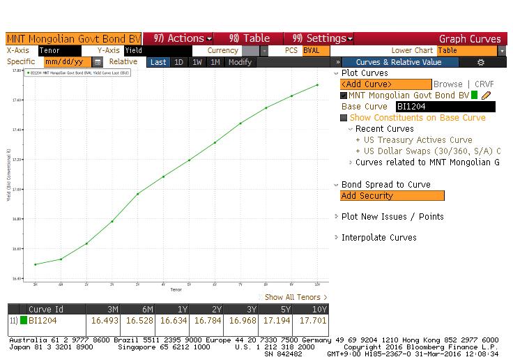Expand the Interpolate Curves section
This screenshot has height=364, width=513.
click(336, 237)
